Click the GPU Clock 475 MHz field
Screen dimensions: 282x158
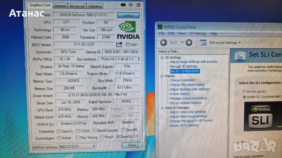64,109
